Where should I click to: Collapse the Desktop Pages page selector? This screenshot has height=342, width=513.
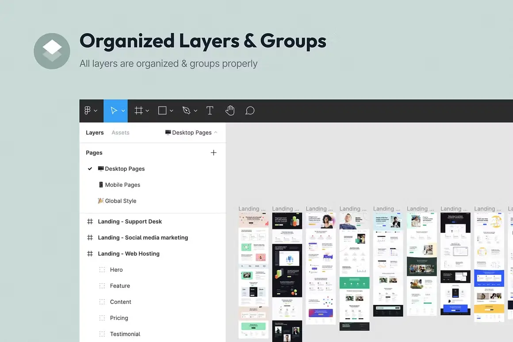tap(215, 133)
